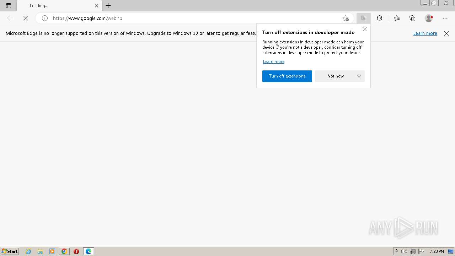Stop loading the page
The width and height of the screenshot is (455, 256).
pos(26,18)
